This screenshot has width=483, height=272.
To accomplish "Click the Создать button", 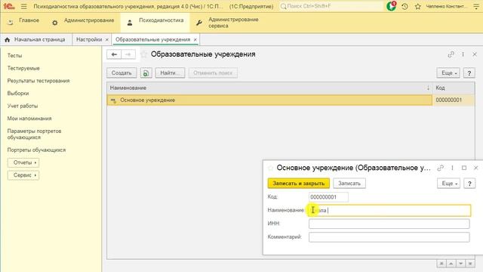I will point(122,73).
